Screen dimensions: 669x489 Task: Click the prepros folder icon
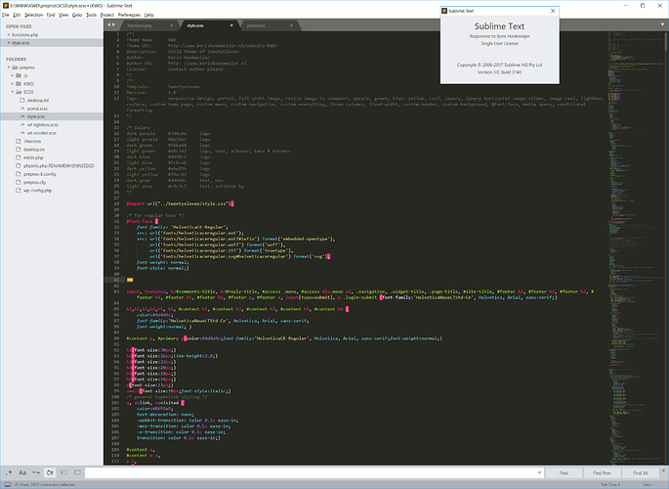tap(15, 67)
